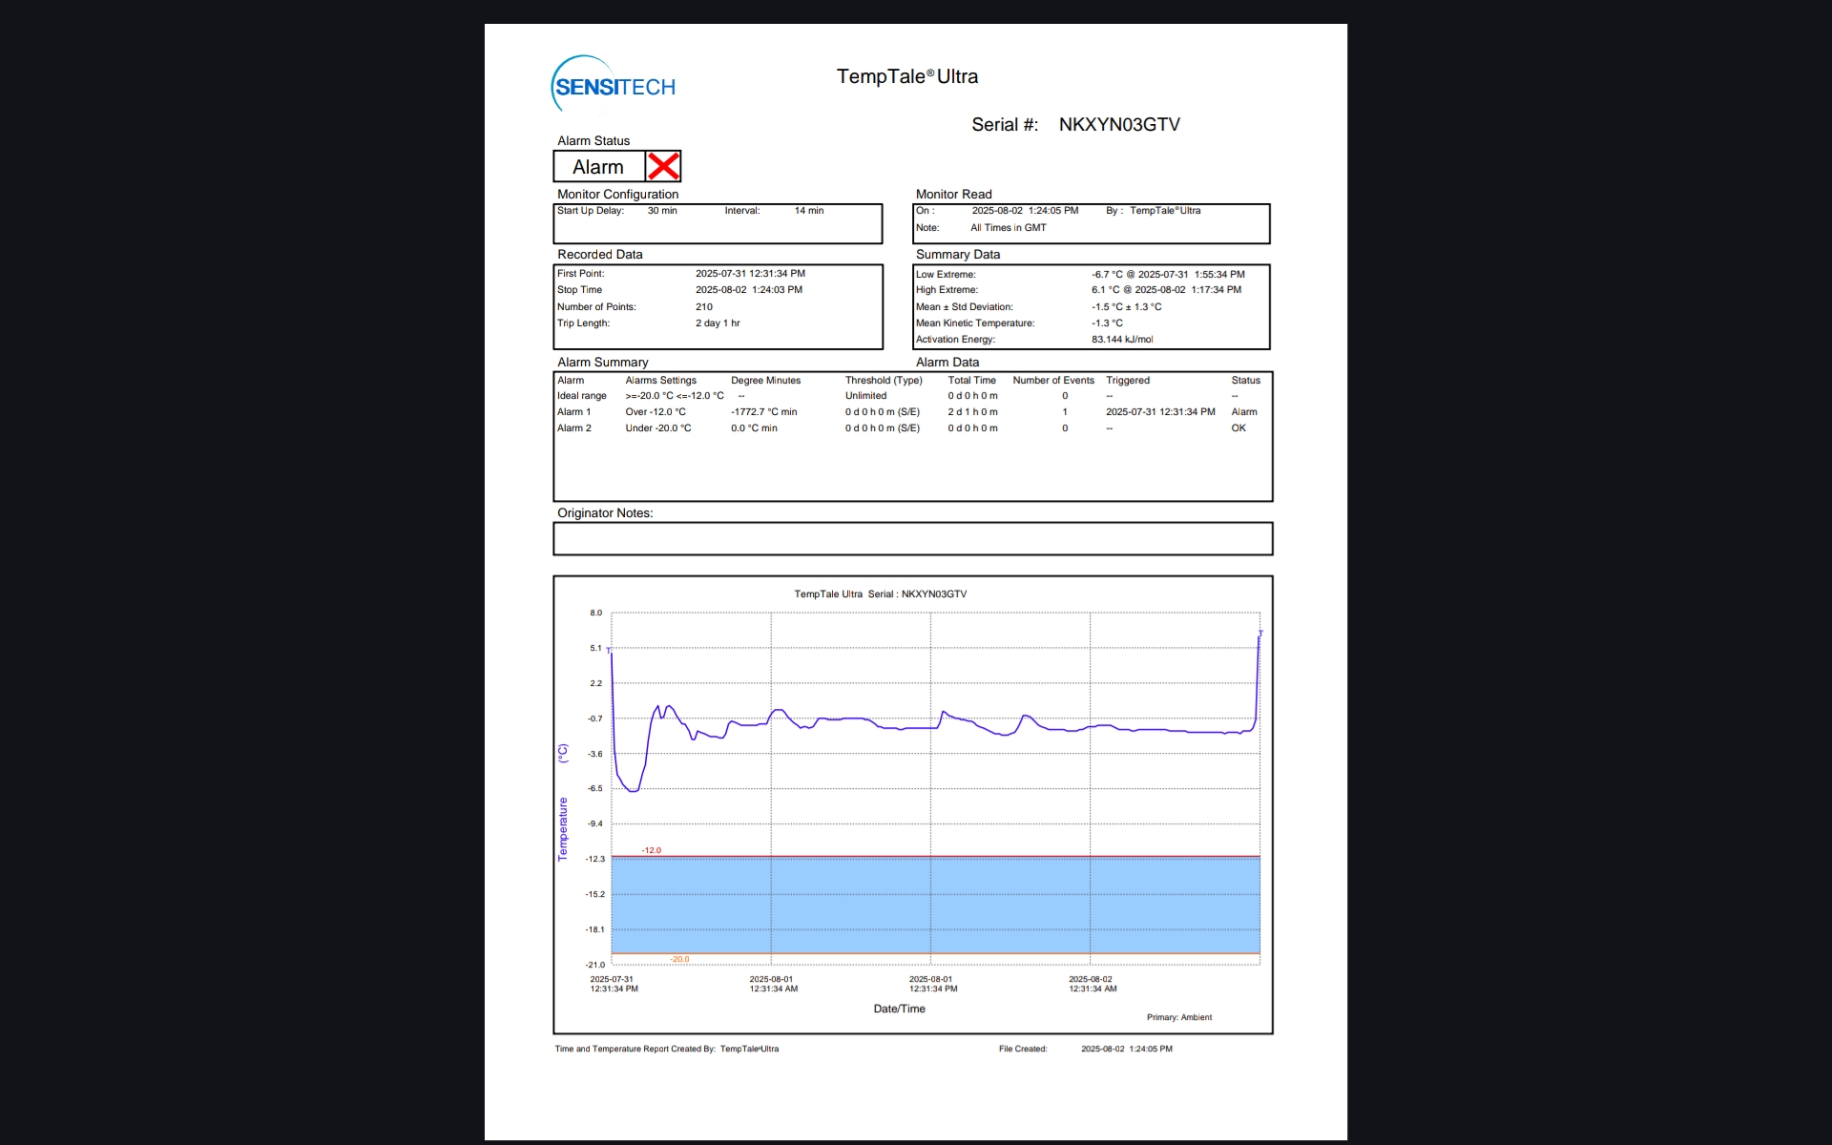Image resolution: width=1832 pixels, height=1145 pixels.
Task: Click the Low Extreme value in Summary Data
Action: coord(1167,275)
